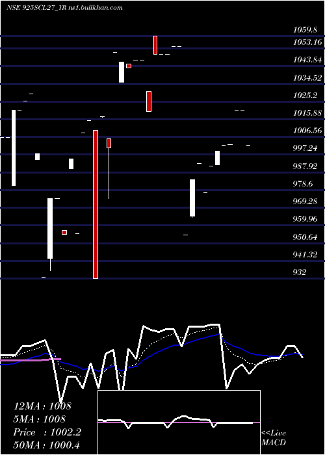Click the 950.64 price level label
This screenshot has width=325, height=455.
point(305,237)
